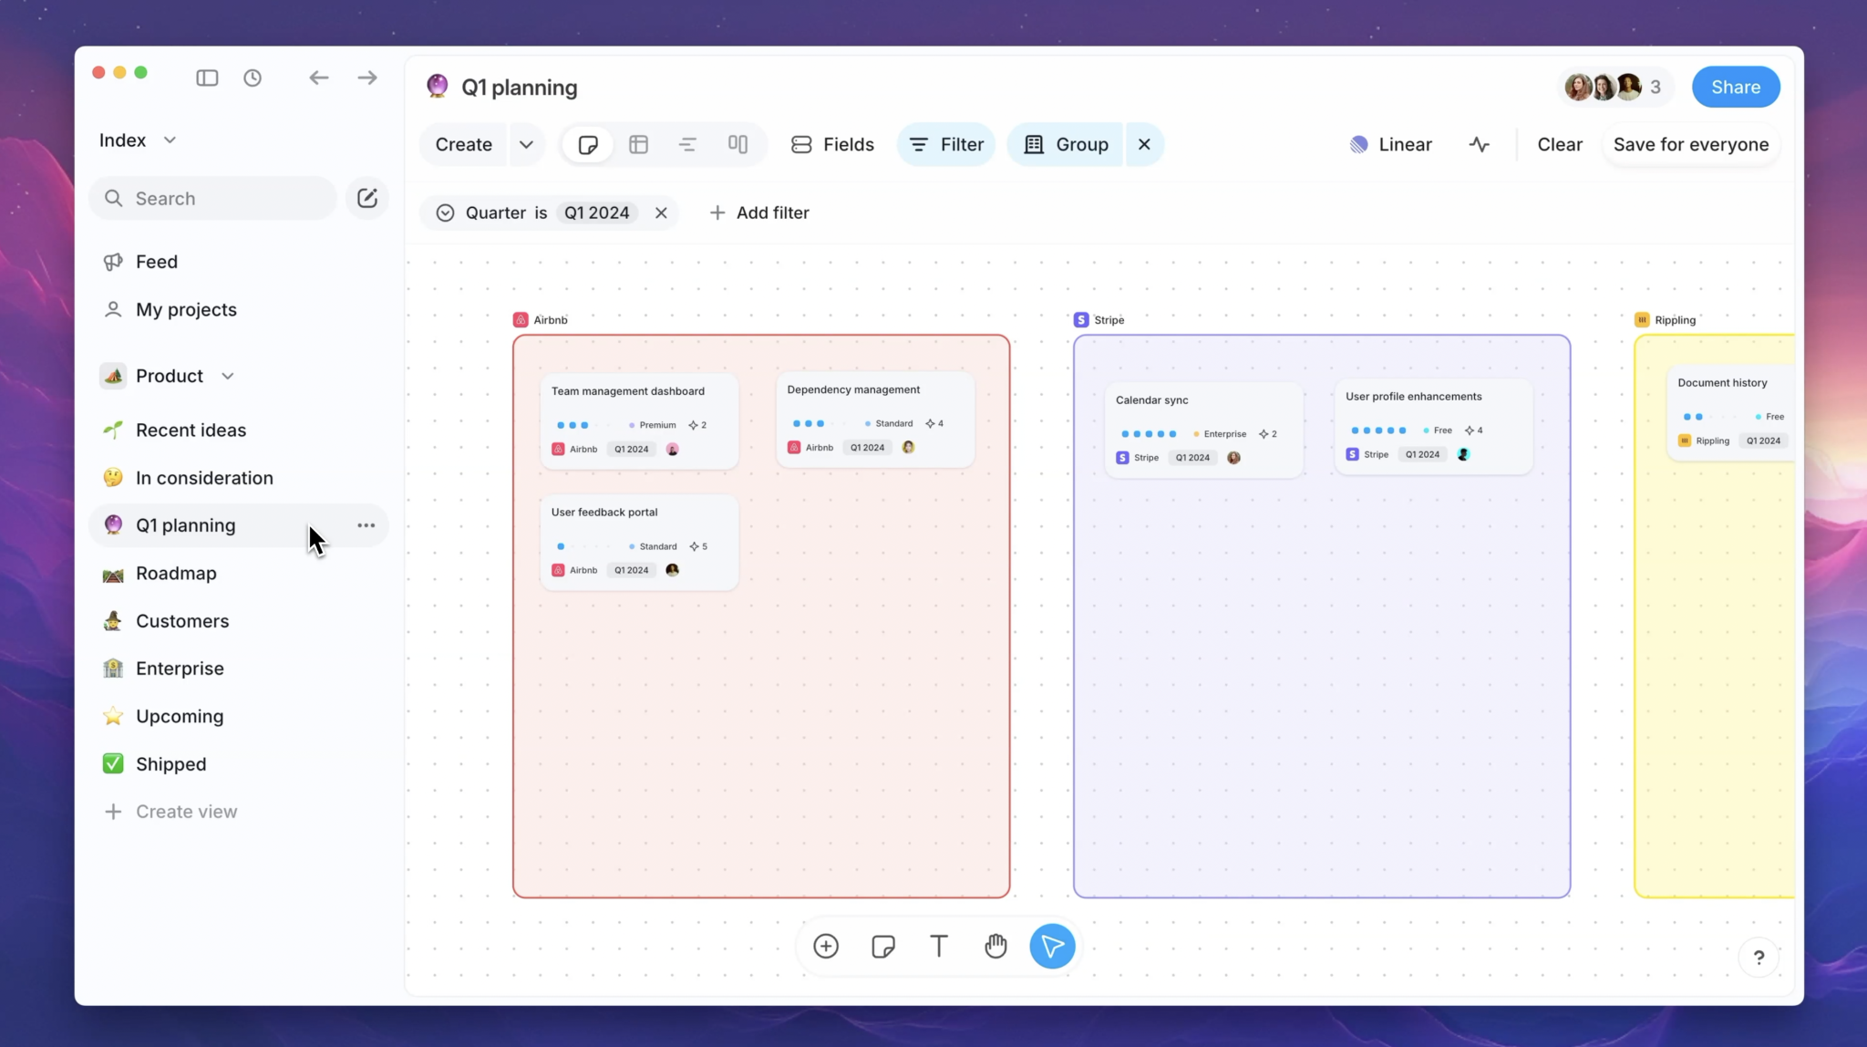Toggle the sidebar panel icon
The height and width of the screenshot is (1047, 1867).
tap(207, 78)
